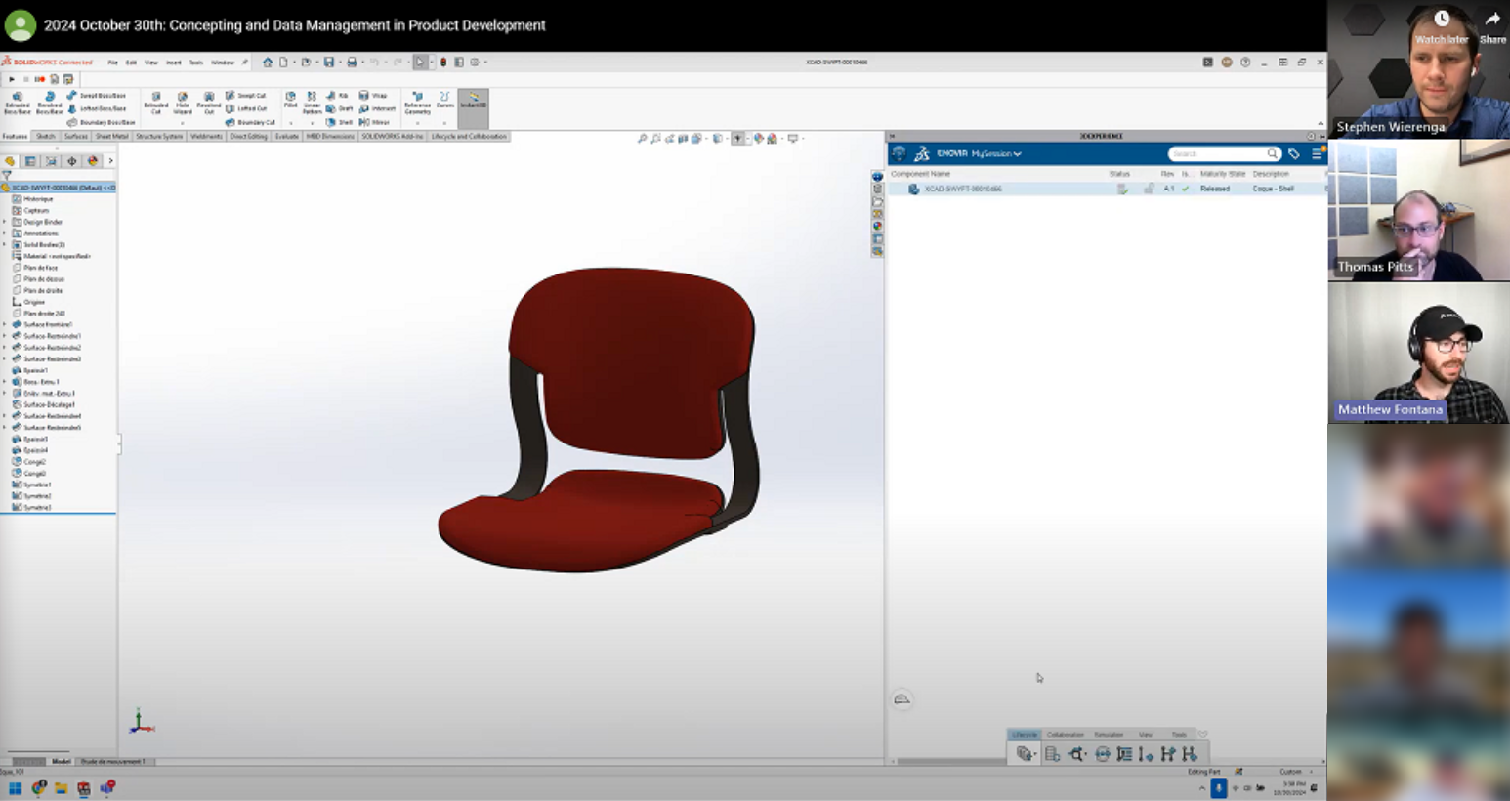Show more FeatureManager tabs arrow
Screen dimensions: 1510x801
click(x=110, y=161)
